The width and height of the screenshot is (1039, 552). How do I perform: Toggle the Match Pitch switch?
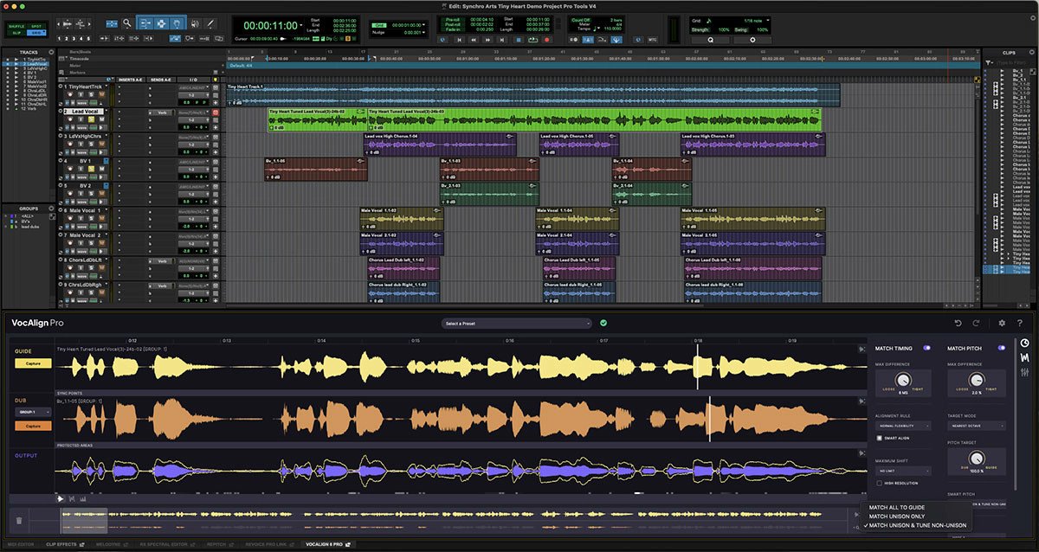(1002, 348)
